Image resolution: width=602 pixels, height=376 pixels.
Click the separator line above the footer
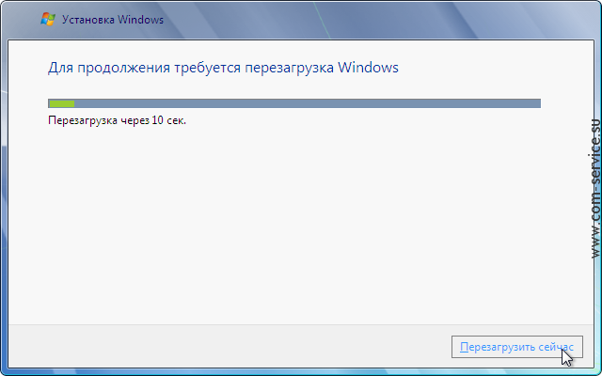click(x=301, y=325)
